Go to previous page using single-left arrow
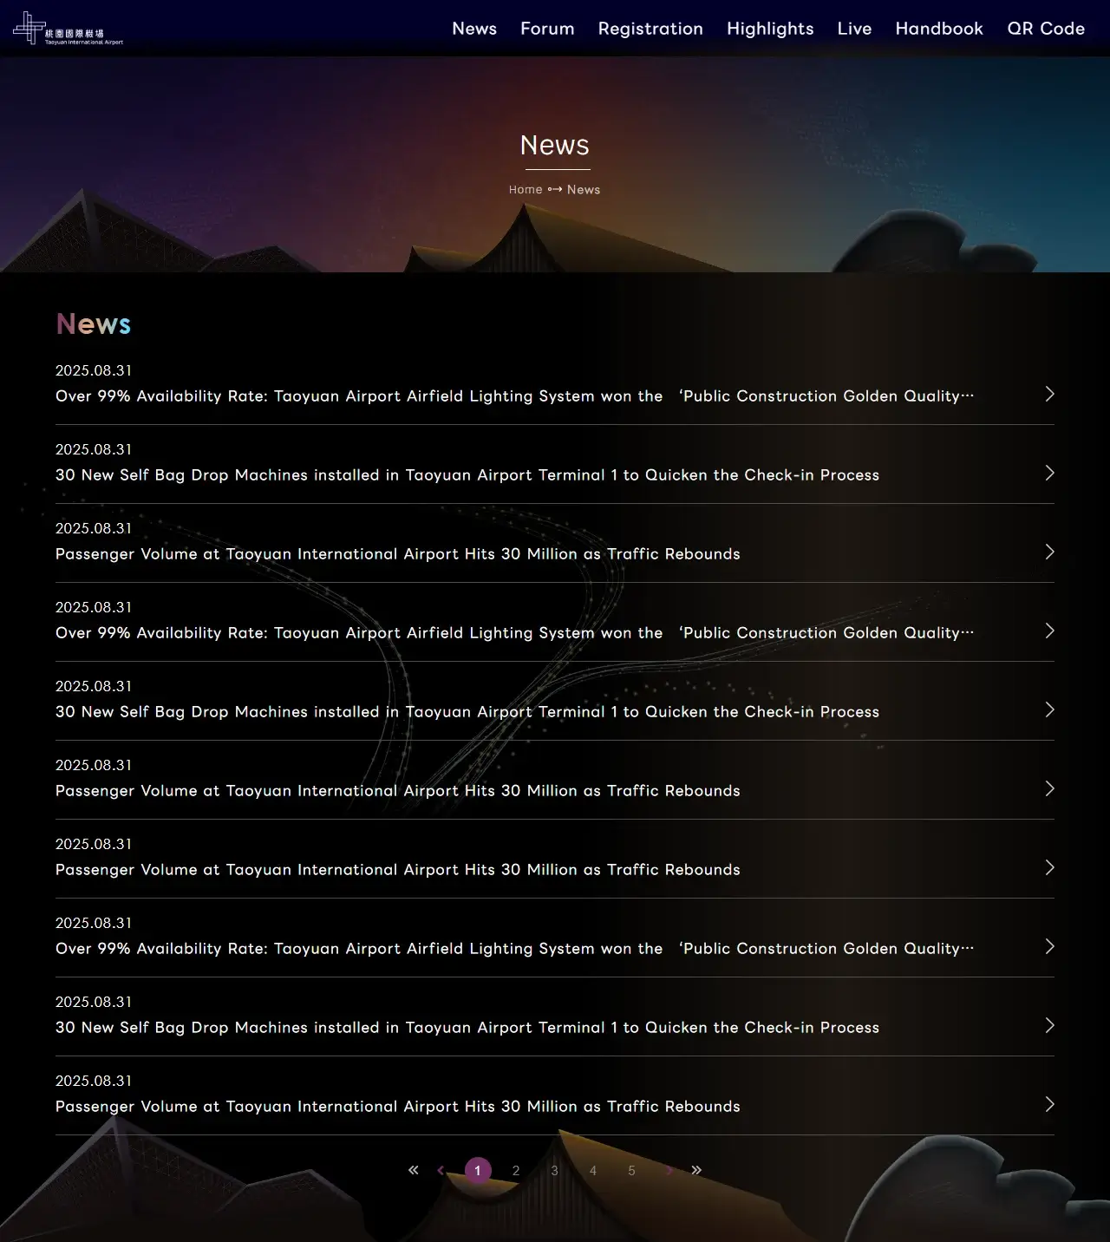 pos(441,1170)
